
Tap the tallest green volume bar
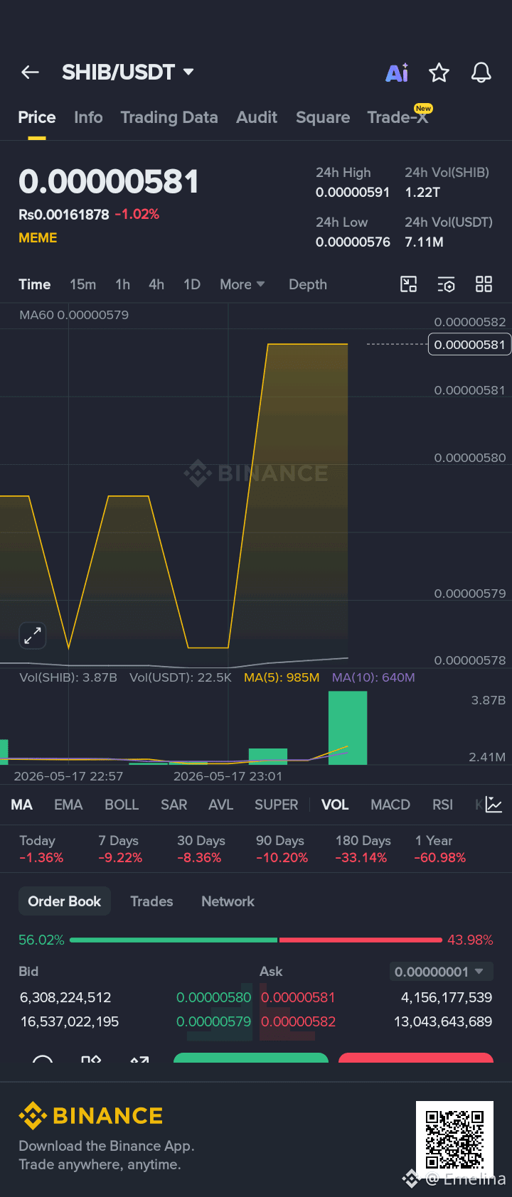pos(348,728)
